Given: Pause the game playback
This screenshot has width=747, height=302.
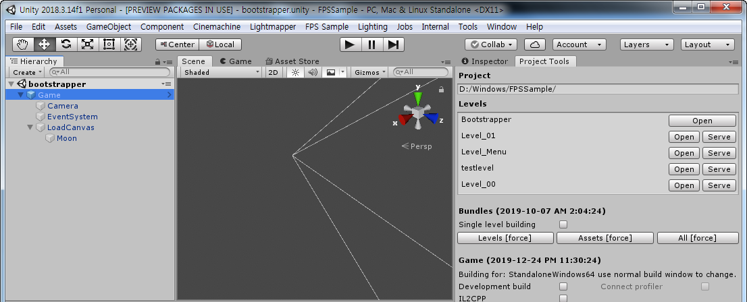Looking at the screenshot, I should point(372,44).
